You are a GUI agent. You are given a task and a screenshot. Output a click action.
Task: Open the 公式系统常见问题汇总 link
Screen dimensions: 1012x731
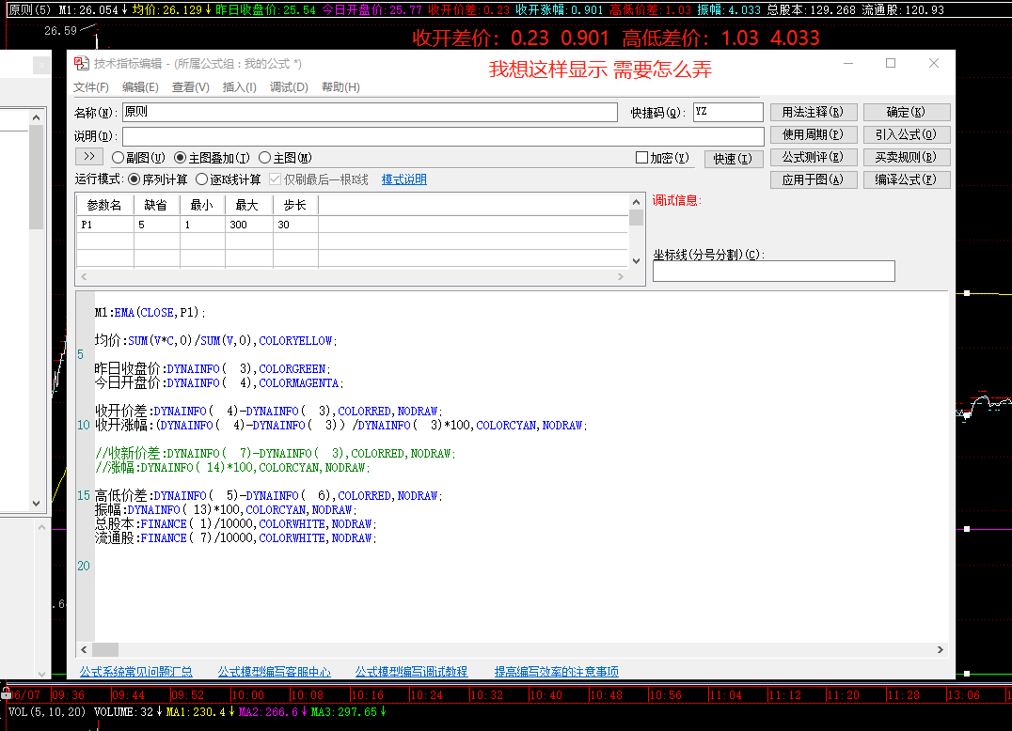click(136, 672)
